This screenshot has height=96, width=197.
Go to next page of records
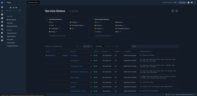113,46
